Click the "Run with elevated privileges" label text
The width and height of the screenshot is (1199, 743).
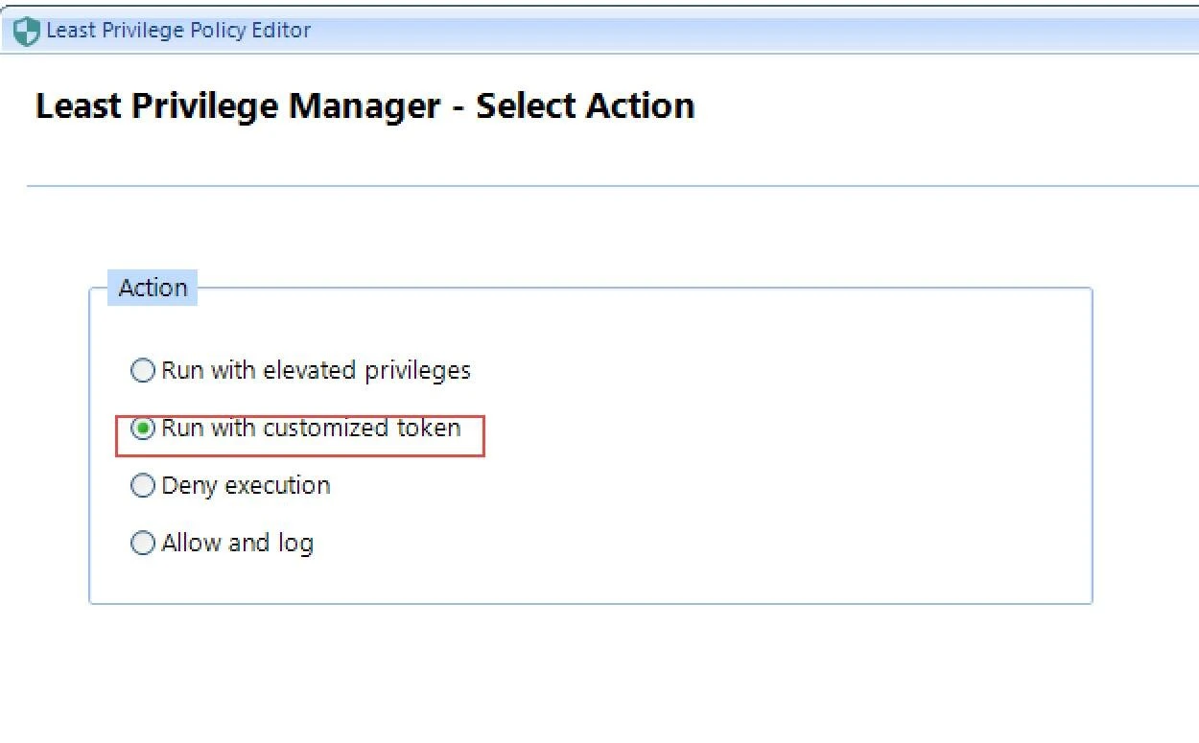tap(316, 371)
